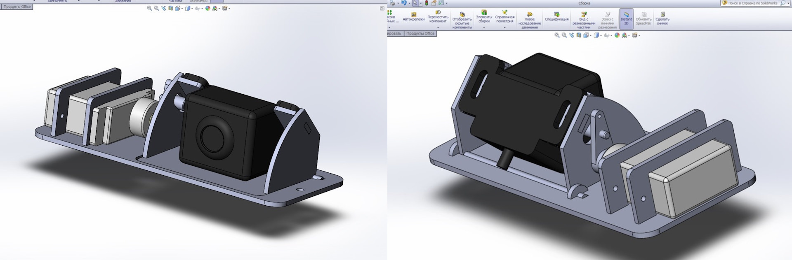This screenshot has width=792, height=260.
Task: Expand the Undo history dropdown arrow
Action: [x=410, y=3]
